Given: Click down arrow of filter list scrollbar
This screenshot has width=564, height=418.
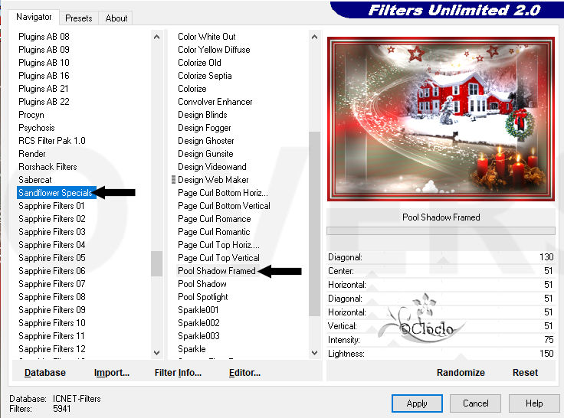Looking at the screenshot, I should pos(314,353).
